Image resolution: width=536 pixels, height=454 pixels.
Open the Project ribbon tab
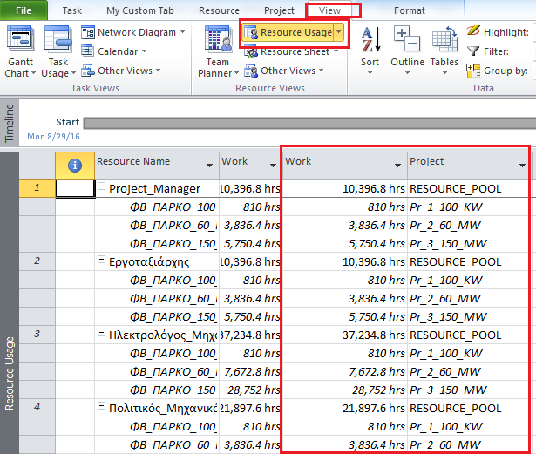pos(279,10)
